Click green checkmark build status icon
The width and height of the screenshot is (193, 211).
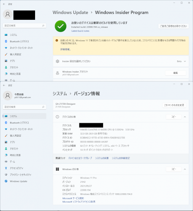[x=60, y=26]
